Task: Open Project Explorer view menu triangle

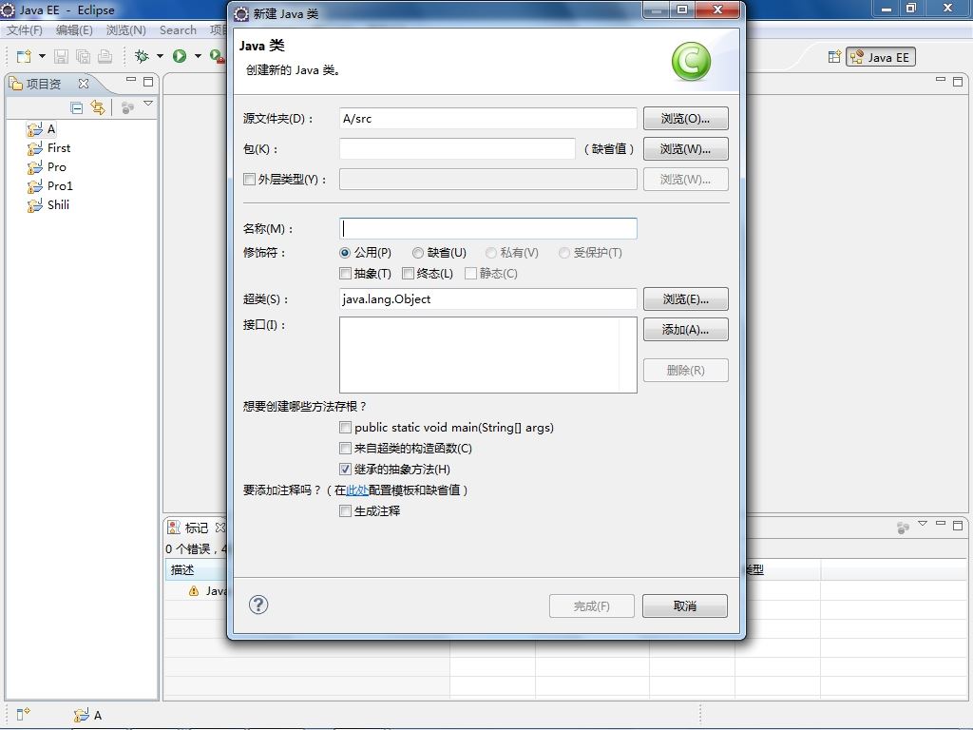Action: coord(148,104)
